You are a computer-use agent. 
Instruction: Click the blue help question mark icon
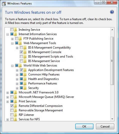point(112,12)
